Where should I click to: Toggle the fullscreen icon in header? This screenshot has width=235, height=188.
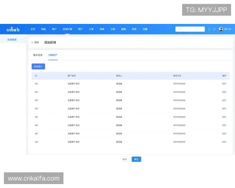[x=210, y=29]
